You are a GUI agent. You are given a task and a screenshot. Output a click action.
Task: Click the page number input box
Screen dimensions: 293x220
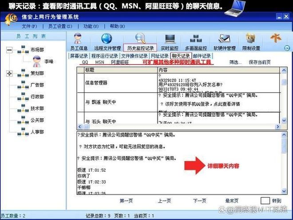(265, 201)
